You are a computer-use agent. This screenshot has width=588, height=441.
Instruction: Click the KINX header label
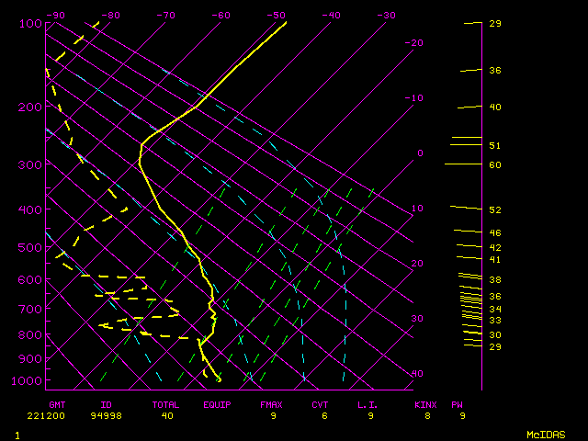coord(425,404)
